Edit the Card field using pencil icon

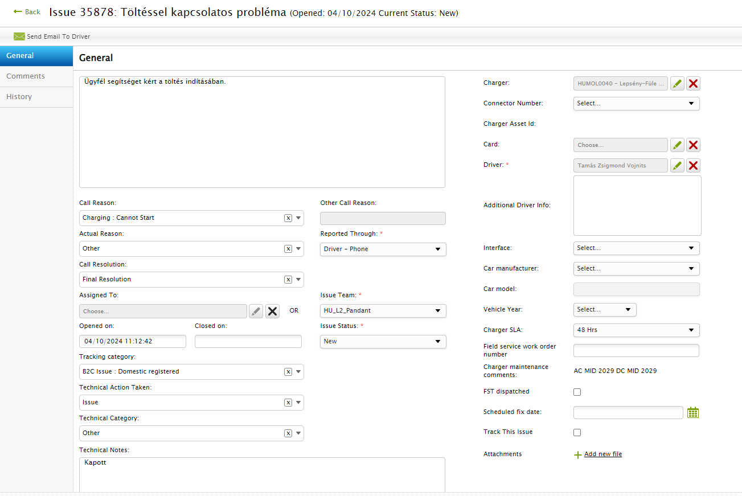click(677, 145)
